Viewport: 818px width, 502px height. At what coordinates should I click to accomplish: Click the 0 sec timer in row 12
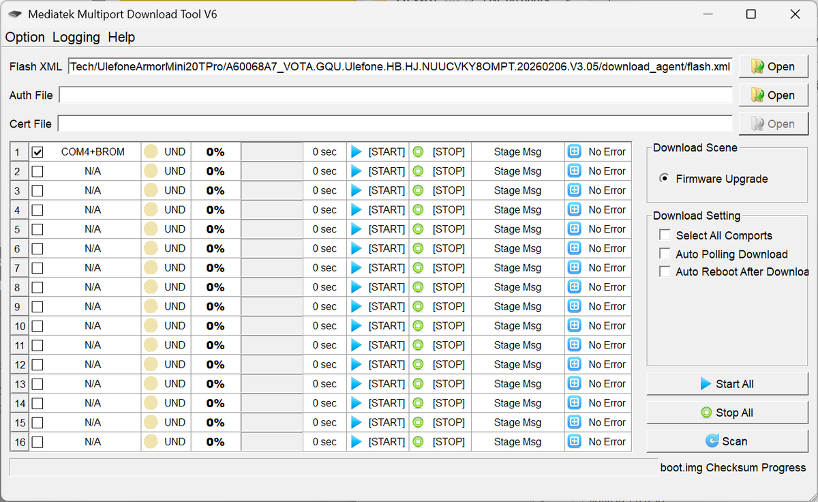tap(324, 364)
